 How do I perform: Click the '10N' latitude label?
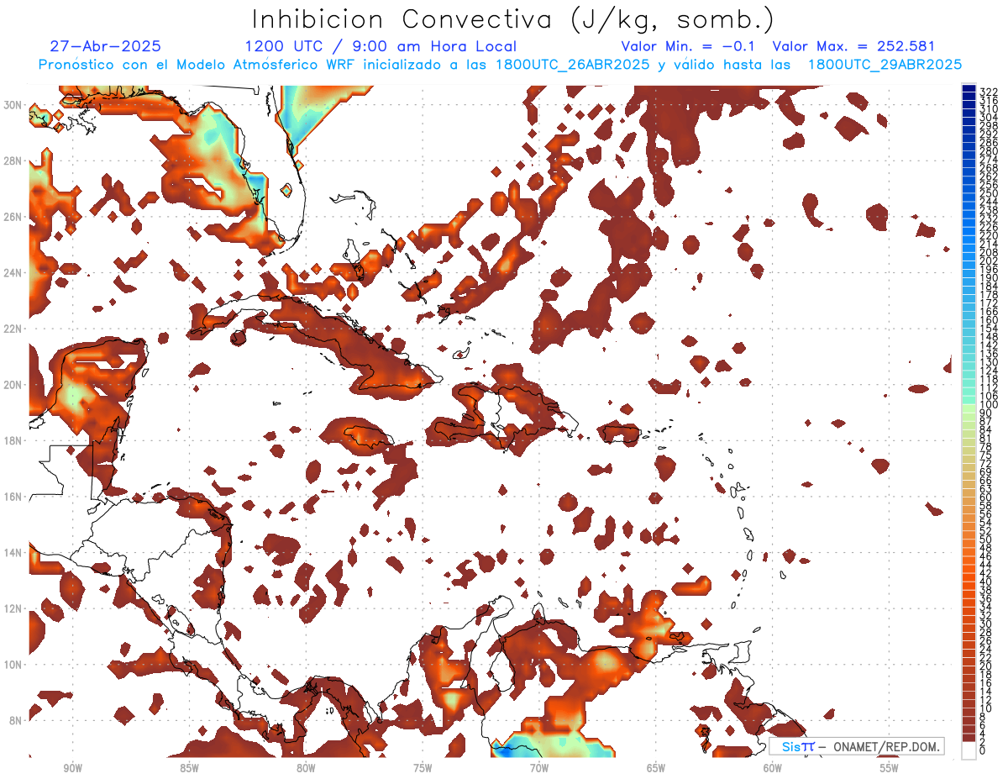[x=13, y=664]
